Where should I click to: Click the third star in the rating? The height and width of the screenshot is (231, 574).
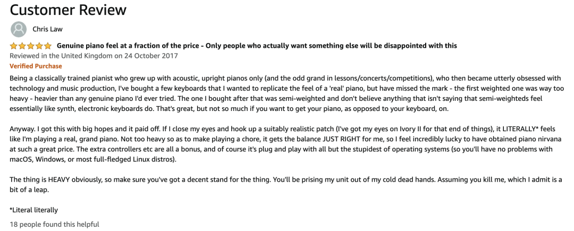[31, 46]
